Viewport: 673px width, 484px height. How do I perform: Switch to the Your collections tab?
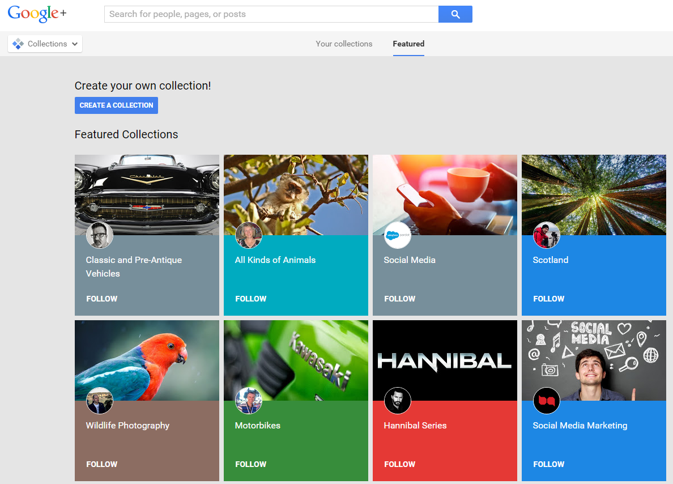tap(344, 44)
